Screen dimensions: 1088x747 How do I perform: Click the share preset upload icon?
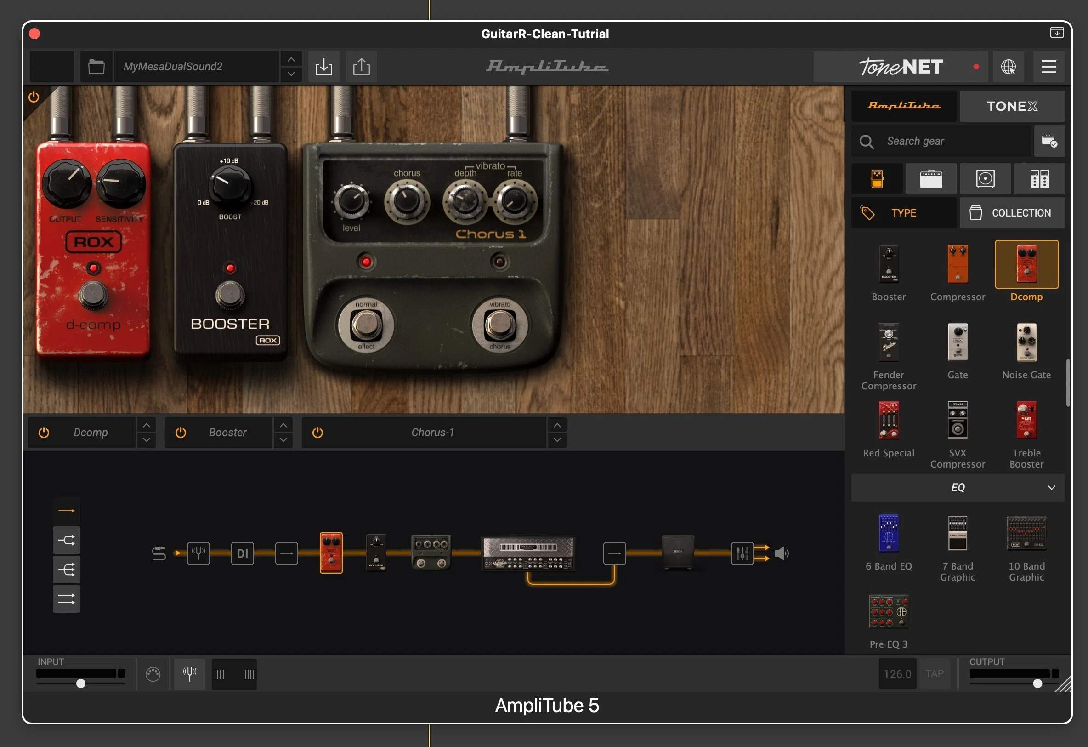coord(362,67)
